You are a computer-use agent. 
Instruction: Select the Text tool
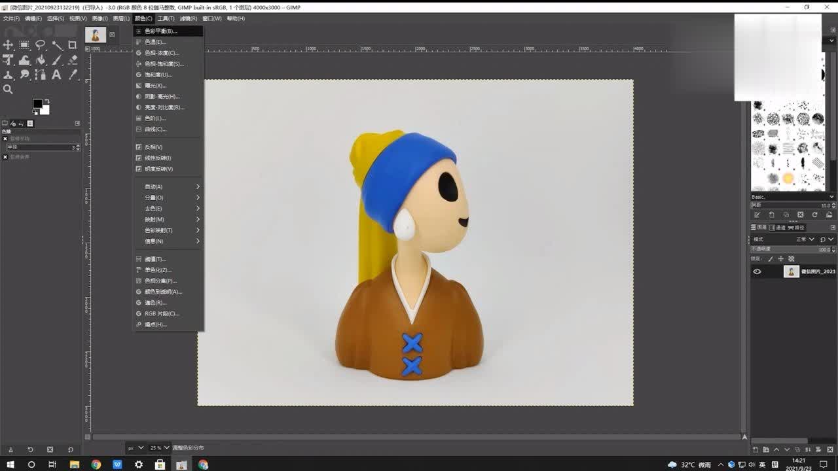pyautogui.click(x=57, y=75)
